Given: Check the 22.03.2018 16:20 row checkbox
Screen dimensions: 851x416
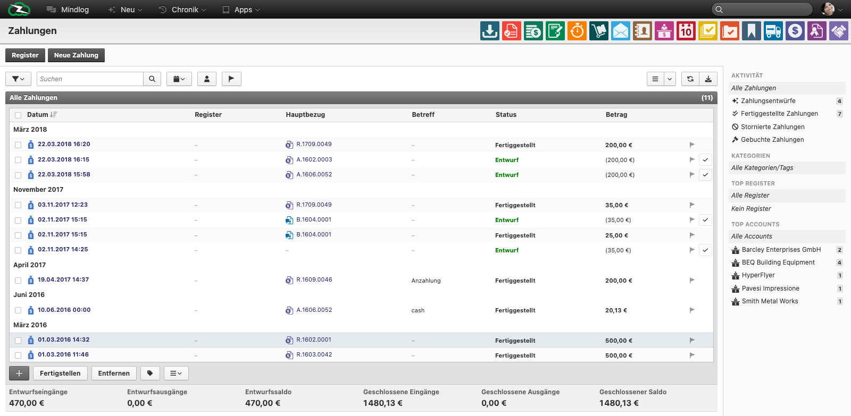Looking at the screenshot, I should [18, 145].
